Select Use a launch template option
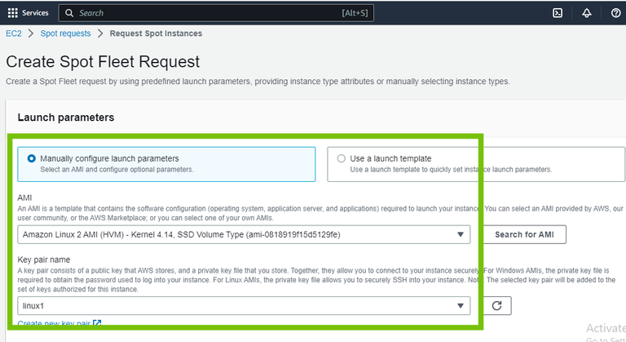This screenshot has width=626, height=342. pos(341,158)
